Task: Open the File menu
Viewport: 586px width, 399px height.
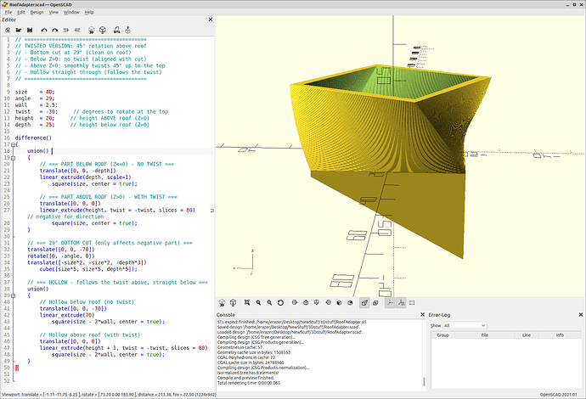Action: coord(8,12)
